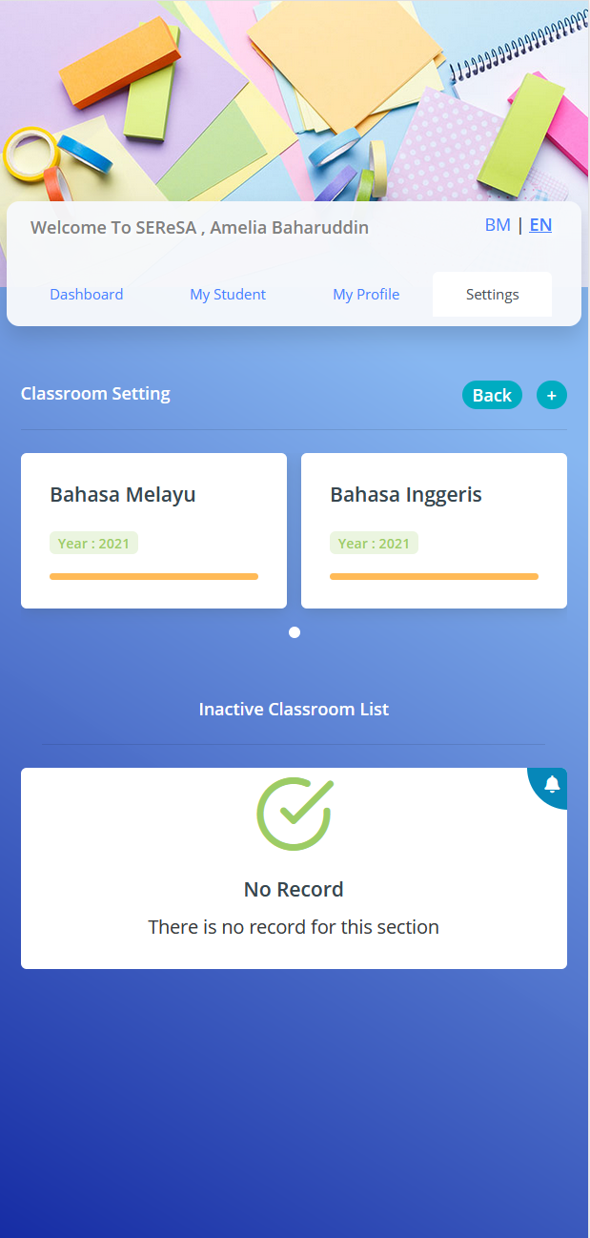Click the Classroom Setting heading
Viewport: 590px width, 1238px height.
coord(95,394)
